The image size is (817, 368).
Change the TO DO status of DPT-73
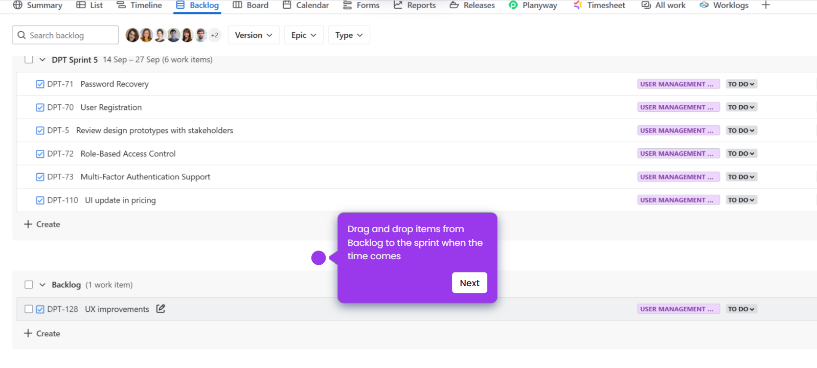(741, 177)
